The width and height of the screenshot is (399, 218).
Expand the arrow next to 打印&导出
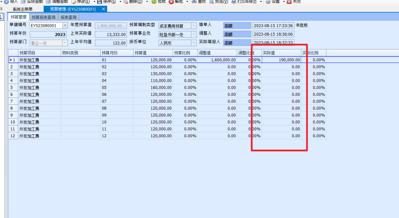(x=261, y=1)
